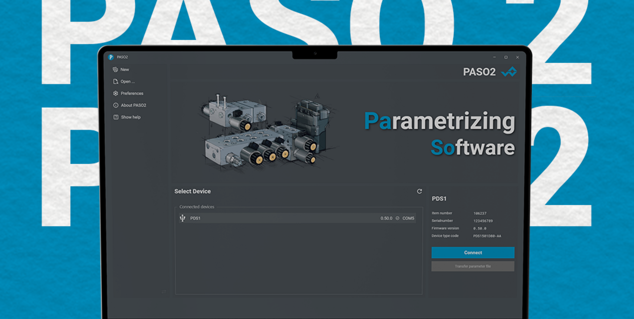
Task: Click the New project icon in sidebar
Action: pyautogui.click(x=116, y=70)
